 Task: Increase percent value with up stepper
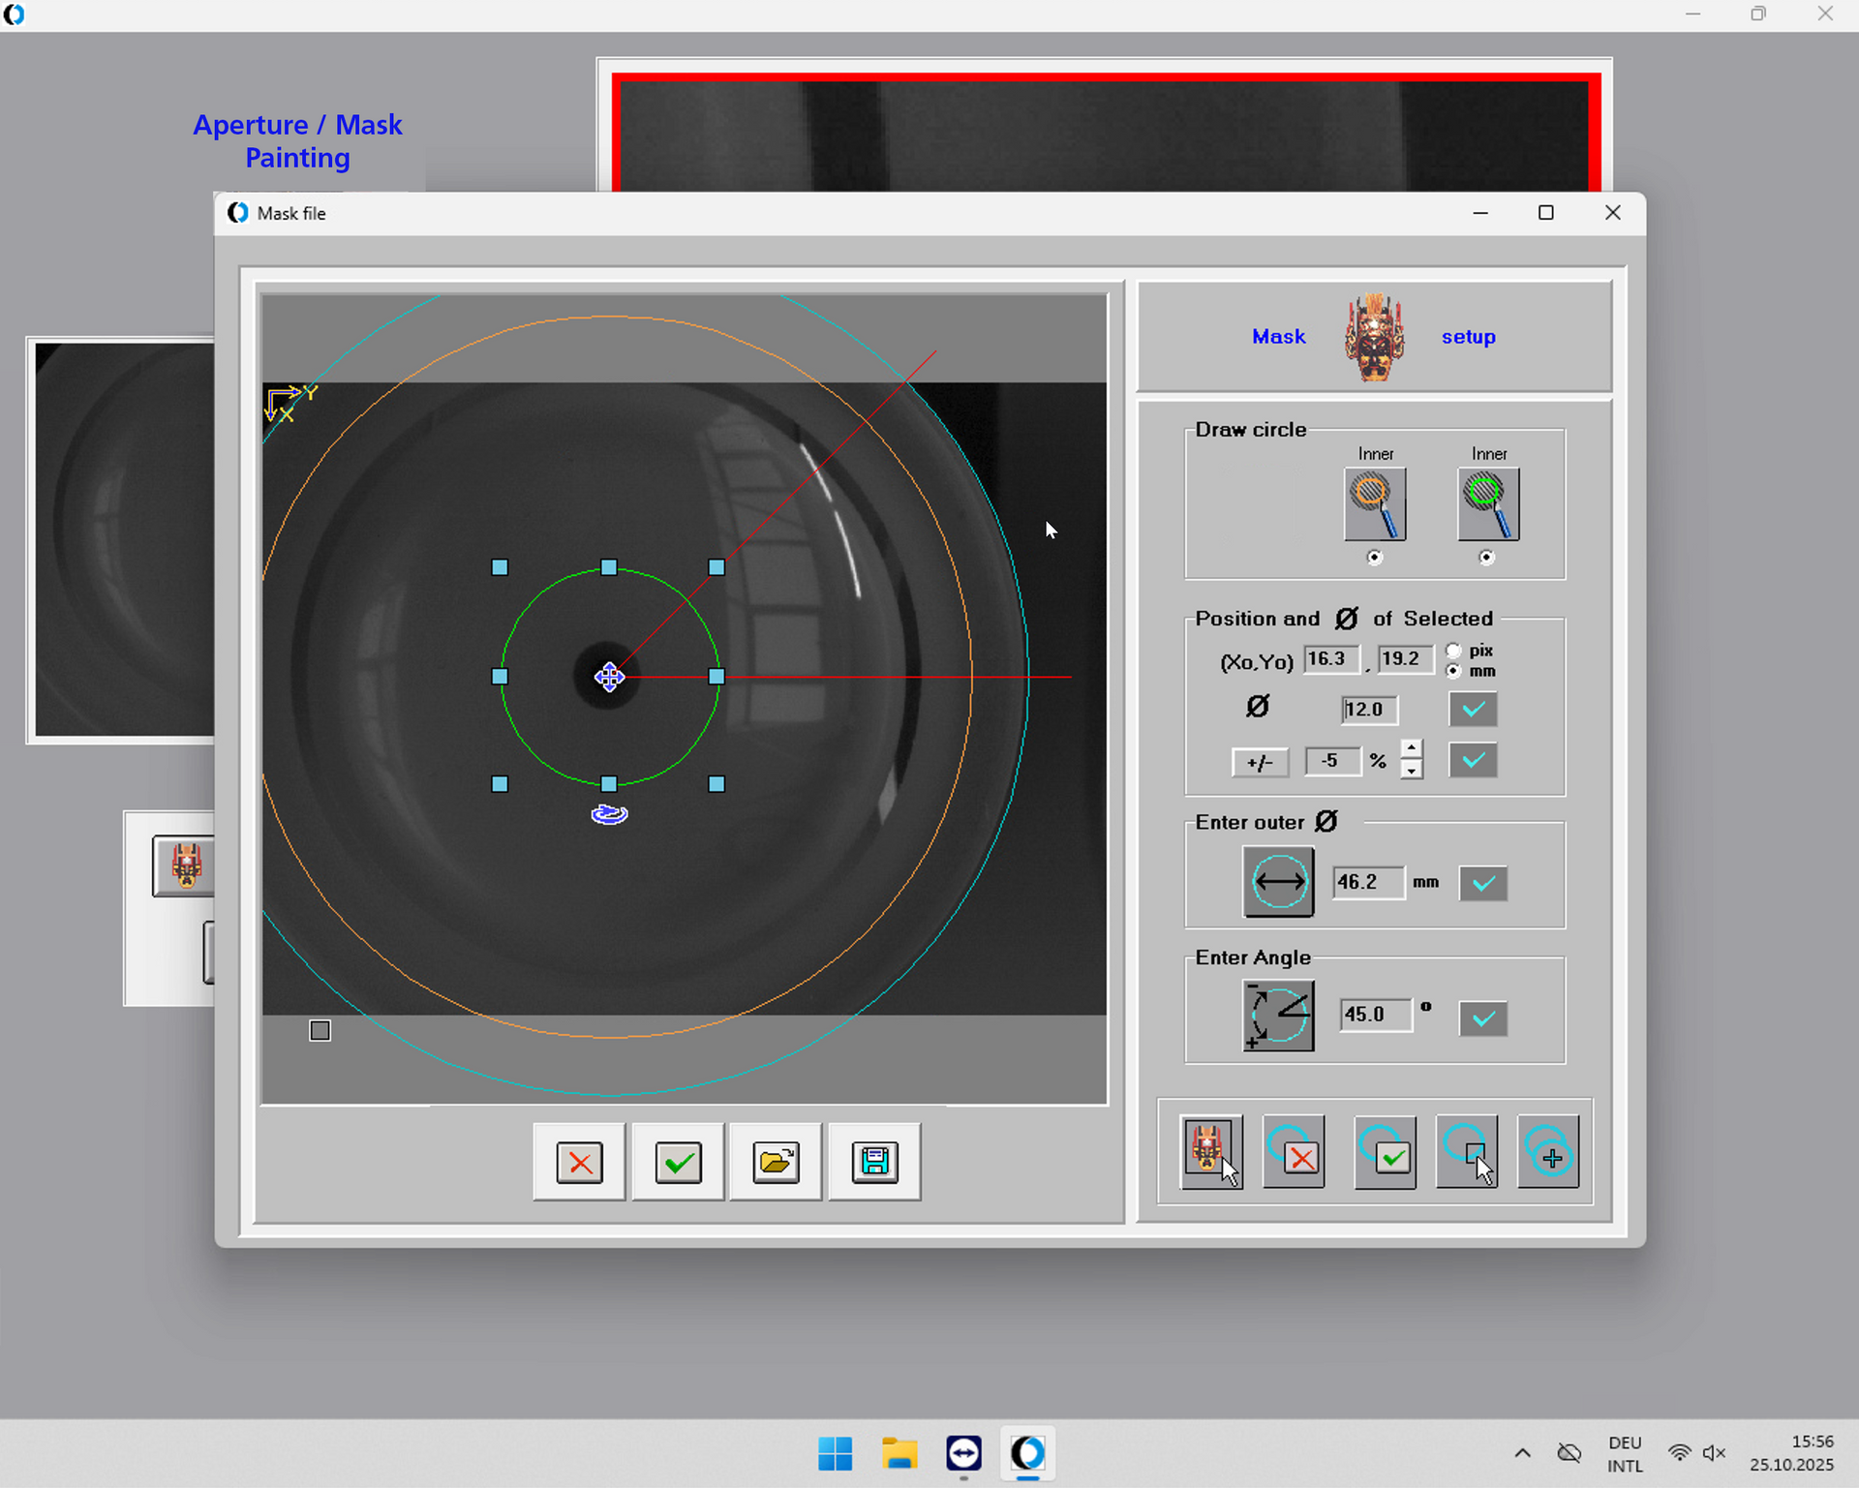(1412, 749)
